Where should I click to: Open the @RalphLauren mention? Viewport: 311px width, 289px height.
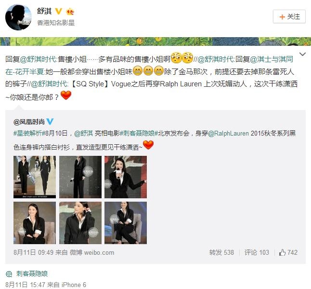(x=228, y=133)
